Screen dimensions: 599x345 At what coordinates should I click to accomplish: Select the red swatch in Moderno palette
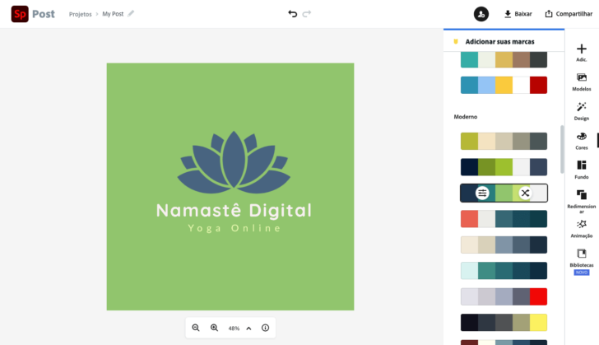[539, 297]
